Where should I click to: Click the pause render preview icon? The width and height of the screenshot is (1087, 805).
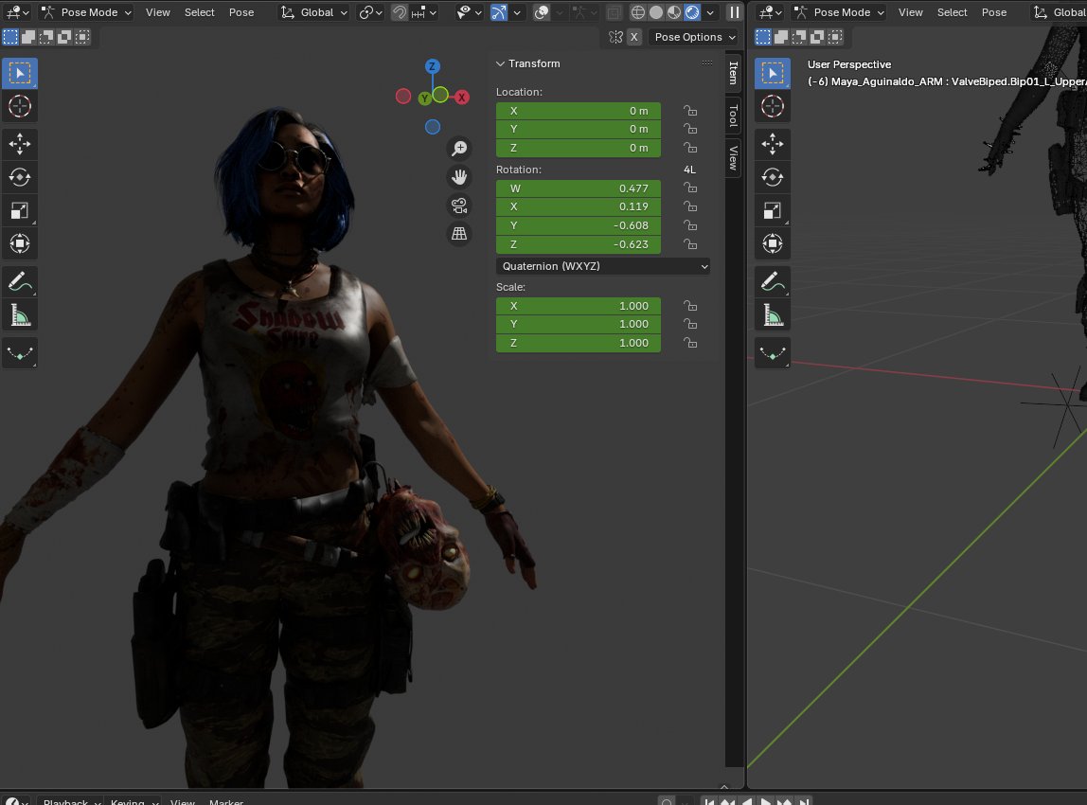point(734,12)
